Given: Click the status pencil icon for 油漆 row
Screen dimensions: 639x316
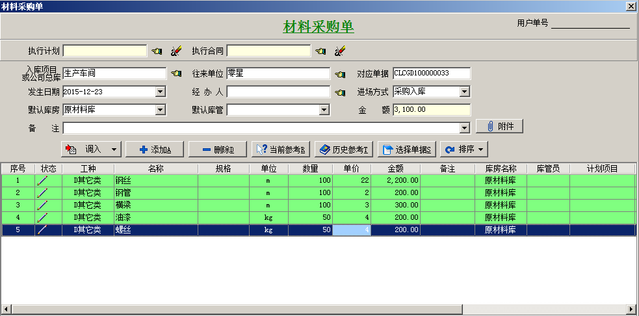Looking at the screenshot, I should pos(43,217).
